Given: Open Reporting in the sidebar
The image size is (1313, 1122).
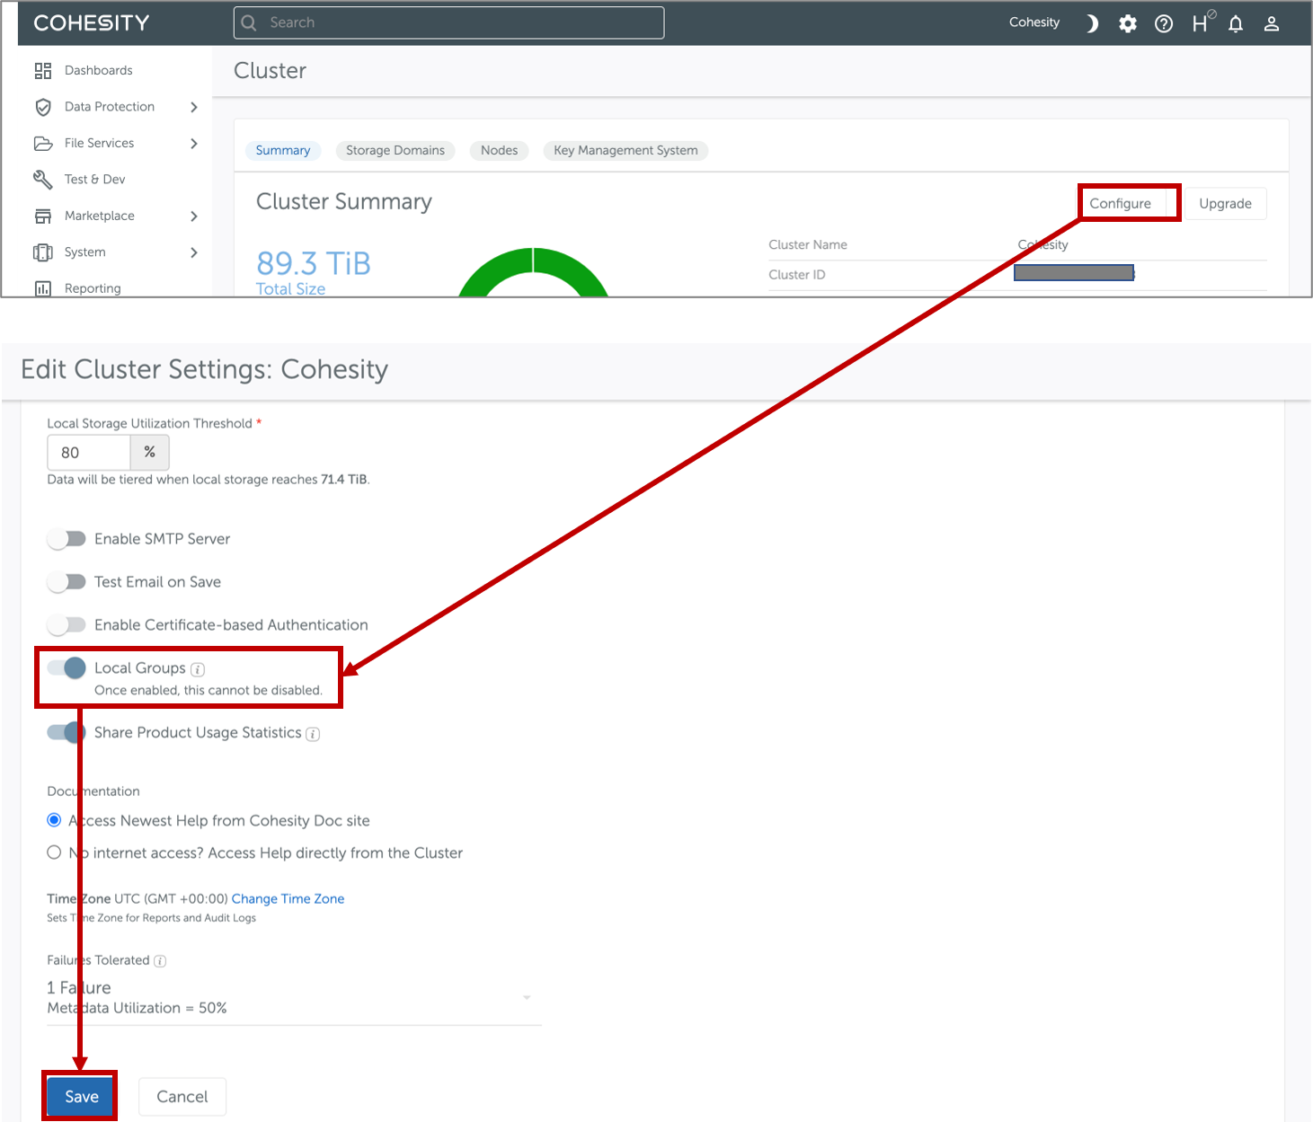Looking at the screenshot, I should coord(93,288).
